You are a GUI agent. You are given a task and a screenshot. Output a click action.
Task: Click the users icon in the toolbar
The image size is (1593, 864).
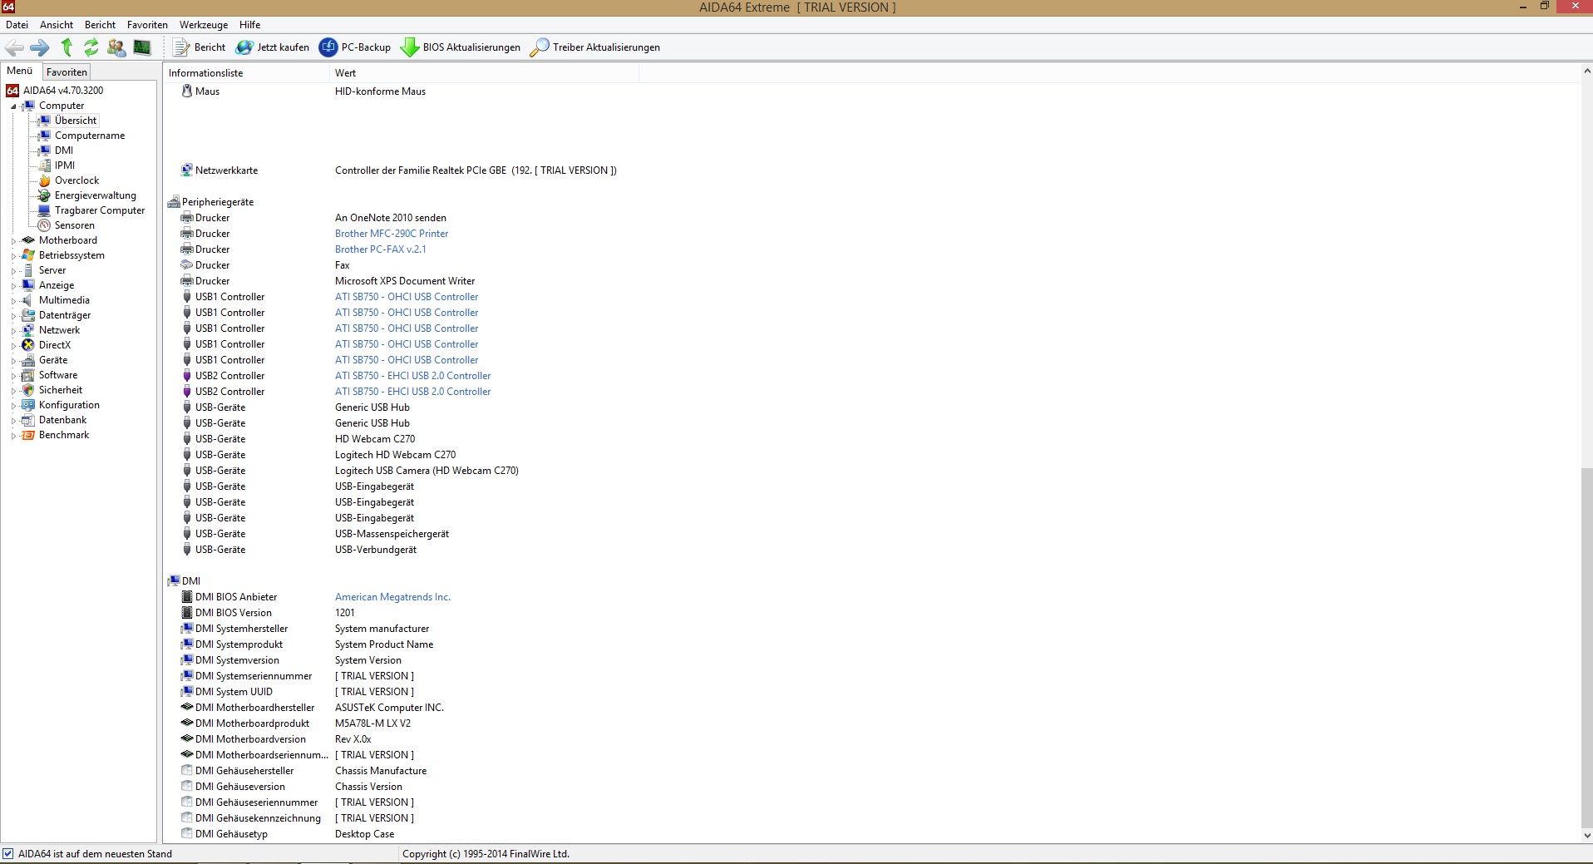(117, 47)
